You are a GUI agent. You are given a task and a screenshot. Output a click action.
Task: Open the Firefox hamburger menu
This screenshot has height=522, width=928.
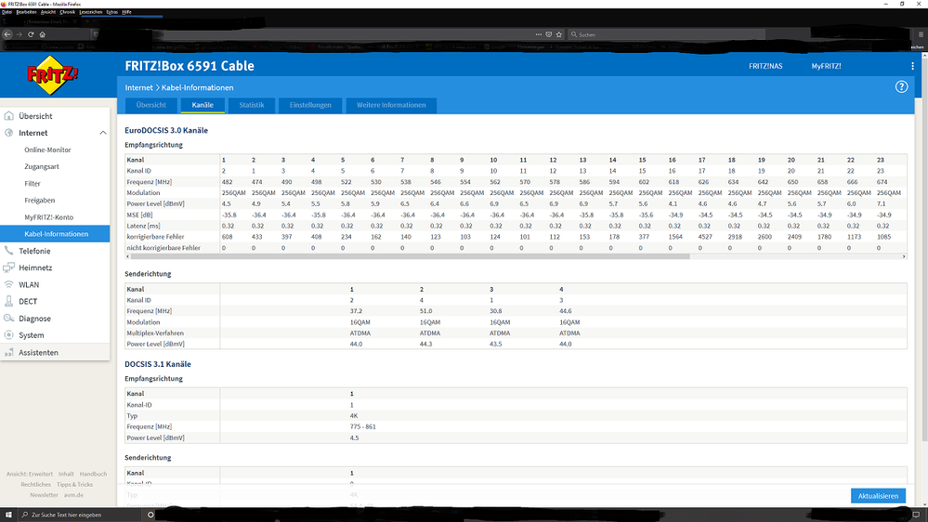tap(921, 34)
